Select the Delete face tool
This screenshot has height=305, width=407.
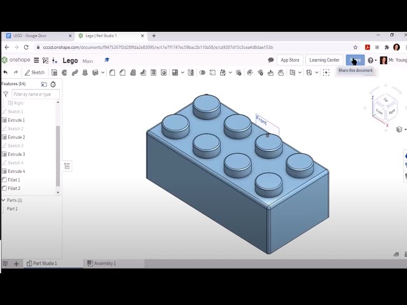pos(260,72)
